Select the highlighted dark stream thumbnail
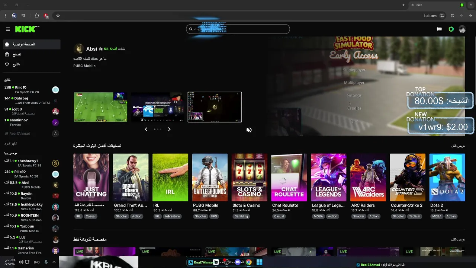The width and height of the screenshot is (476, 268). click(x=215, y=107)
